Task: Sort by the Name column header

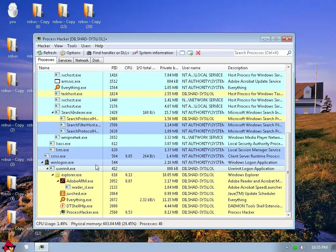Action: click(x=70, y=68)
